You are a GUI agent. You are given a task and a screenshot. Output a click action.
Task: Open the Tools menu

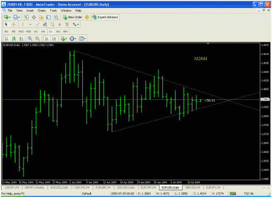(x=53, y=10)
